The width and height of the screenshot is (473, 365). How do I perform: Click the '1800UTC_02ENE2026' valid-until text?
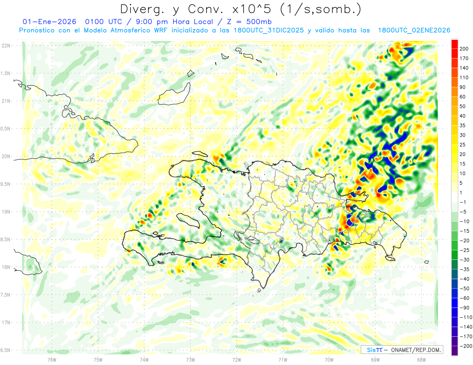(x=414, y=30)
